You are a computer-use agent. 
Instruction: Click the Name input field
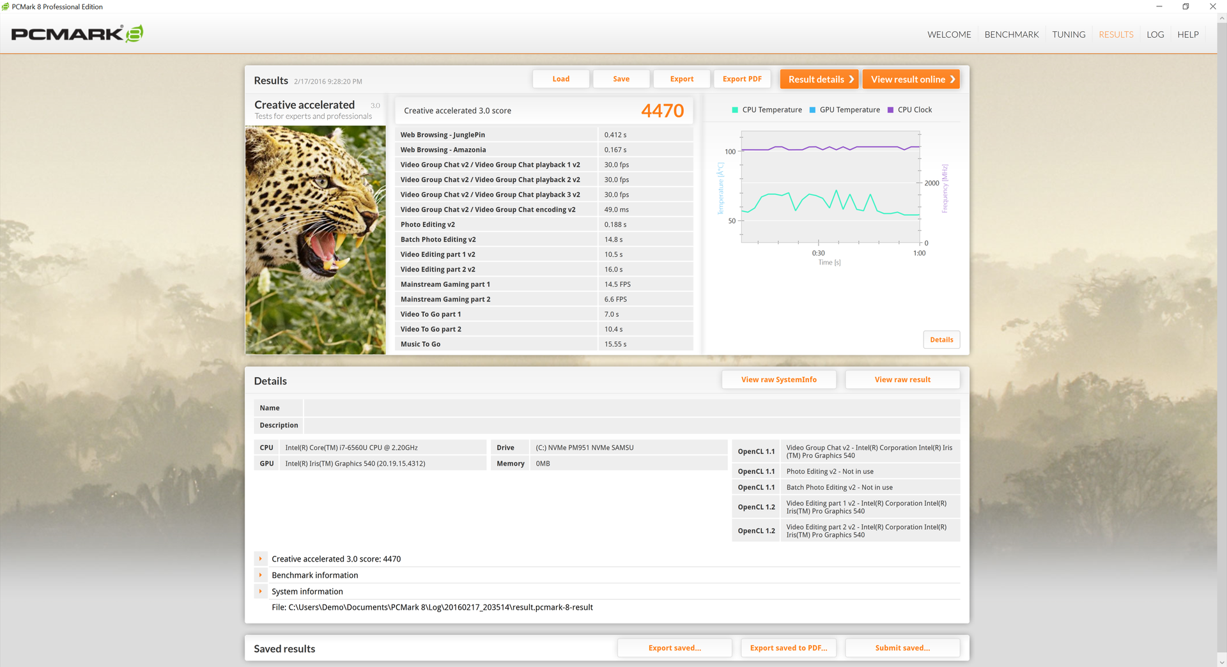(x=631, y=408)
